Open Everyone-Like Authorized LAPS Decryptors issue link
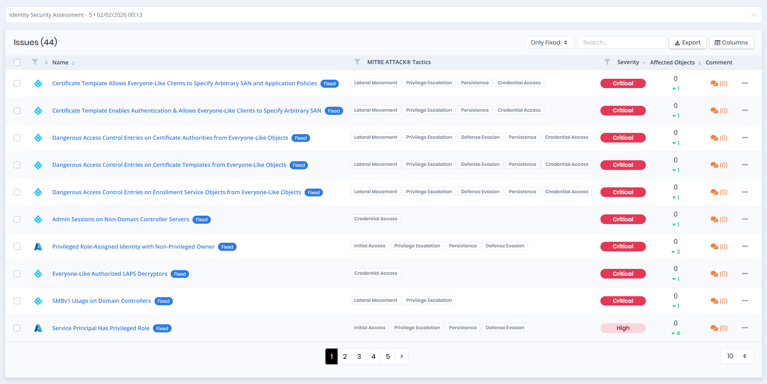Screen dimensions: 767x384 click(110, 274)
